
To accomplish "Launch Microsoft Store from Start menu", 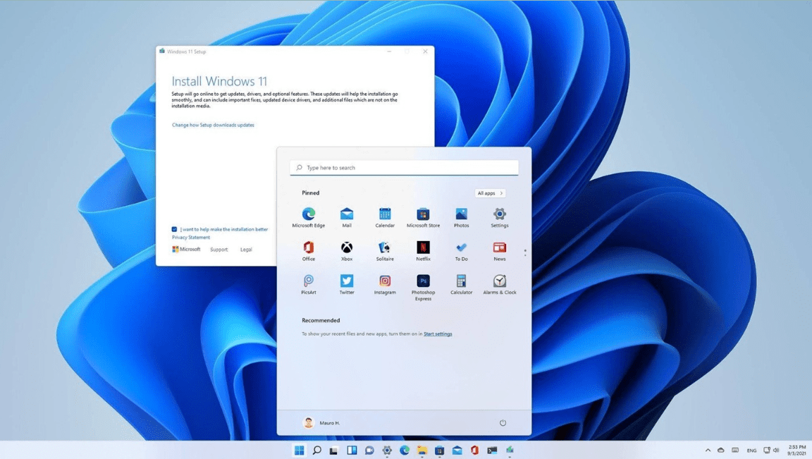I will (x=423, y=218).
